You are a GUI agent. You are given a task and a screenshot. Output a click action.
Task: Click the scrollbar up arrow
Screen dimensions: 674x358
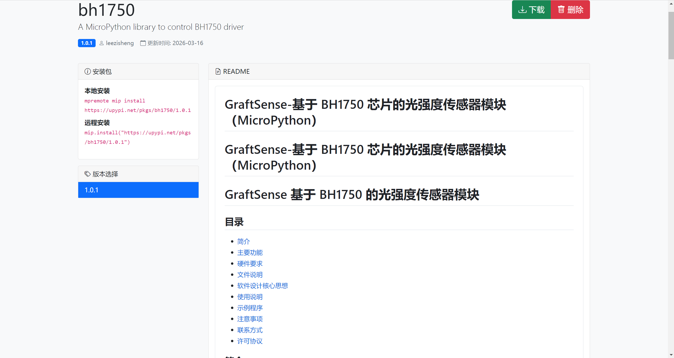(671, 3)
